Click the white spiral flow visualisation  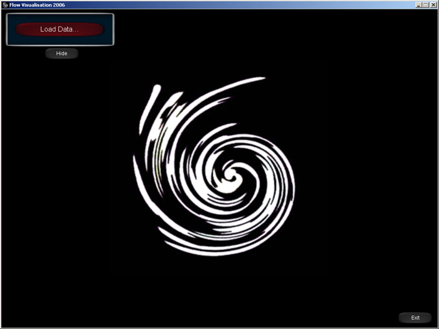coord(214,167)
